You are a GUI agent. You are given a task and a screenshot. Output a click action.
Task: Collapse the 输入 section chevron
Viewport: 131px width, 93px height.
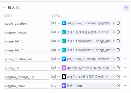click(4, 8)
